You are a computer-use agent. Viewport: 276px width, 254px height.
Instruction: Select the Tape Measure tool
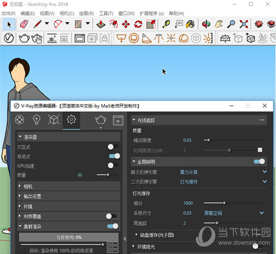[x=166, y=24]
